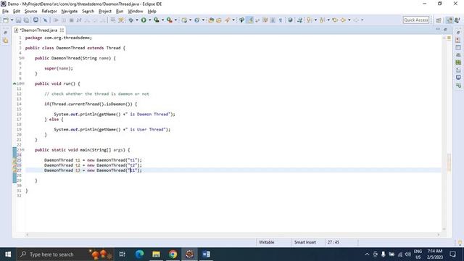The height and width of the screenshot is (261, 464).
Task: Navigate Back with yellow arrow icon
Action: tap(343, 20)
